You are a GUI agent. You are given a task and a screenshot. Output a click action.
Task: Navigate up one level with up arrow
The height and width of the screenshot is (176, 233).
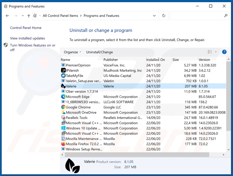tap(29, 16)
